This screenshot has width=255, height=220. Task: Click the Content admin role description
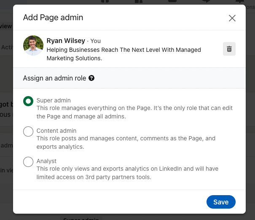126,142
